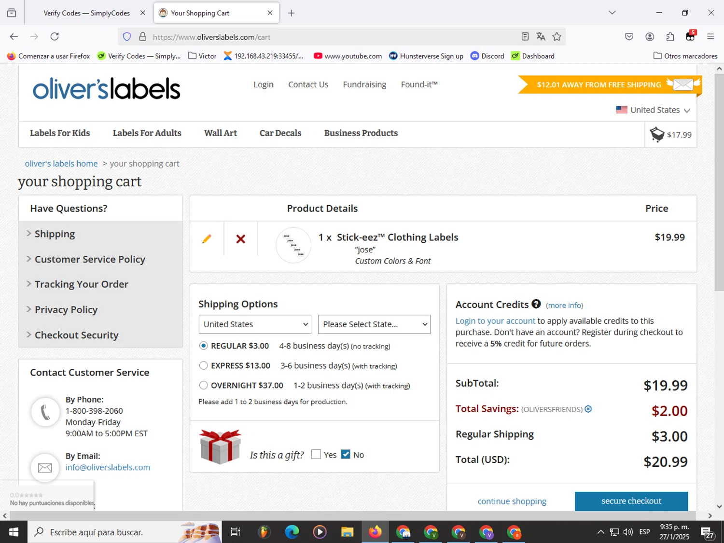Click the secure checkout button

(x=631, y=501)
